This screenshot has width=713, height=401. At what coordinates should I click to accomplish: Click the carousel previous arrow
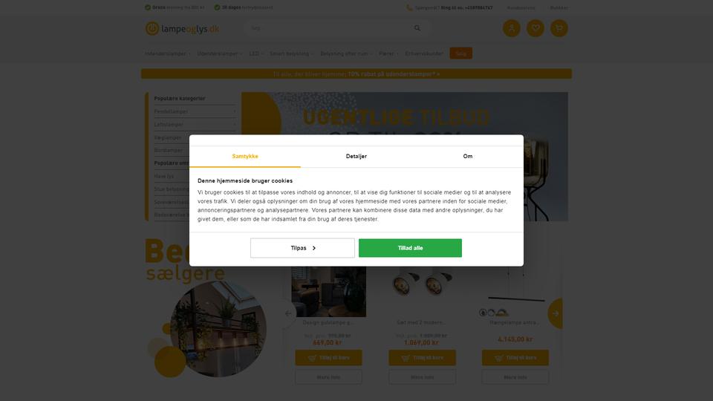[x=288, y=313]
